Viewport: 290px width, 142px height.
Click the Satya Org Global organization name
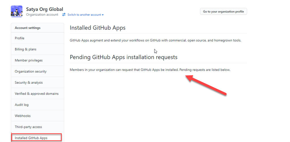pyautogui.click(x=44, y=9)
